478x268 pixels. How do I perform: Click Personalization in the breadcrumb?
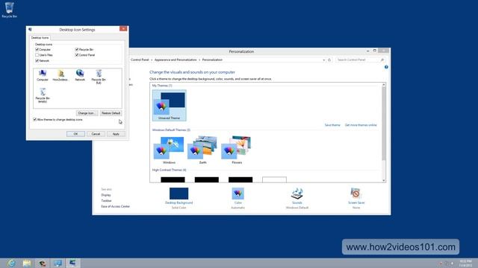212,60
